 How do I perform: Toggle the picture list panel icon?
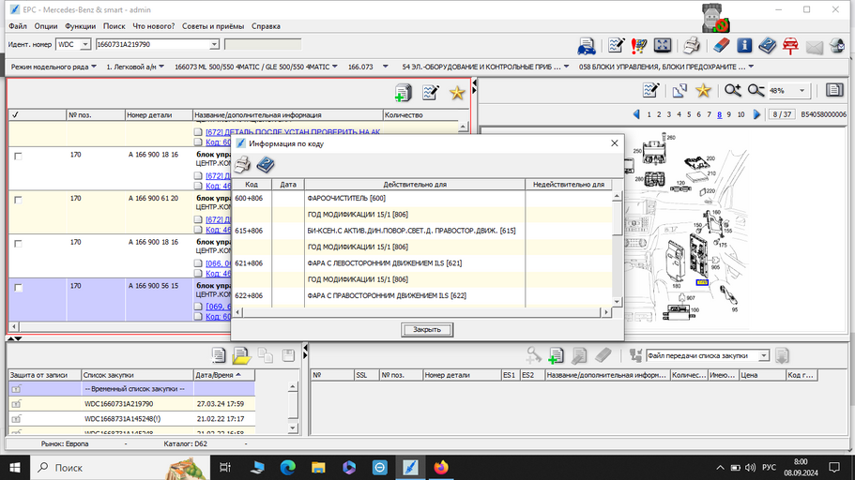[x=834, y=90]
